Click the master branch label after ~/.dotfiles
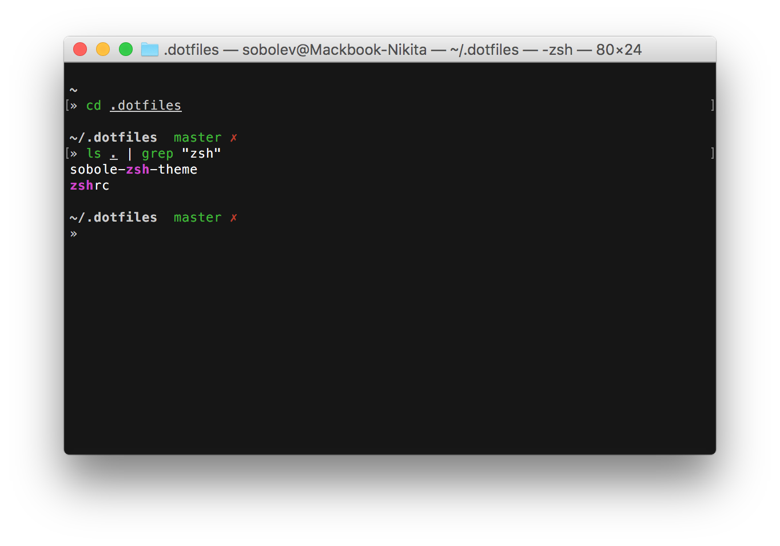The image size is (780, 546). (x=197, y=137)
